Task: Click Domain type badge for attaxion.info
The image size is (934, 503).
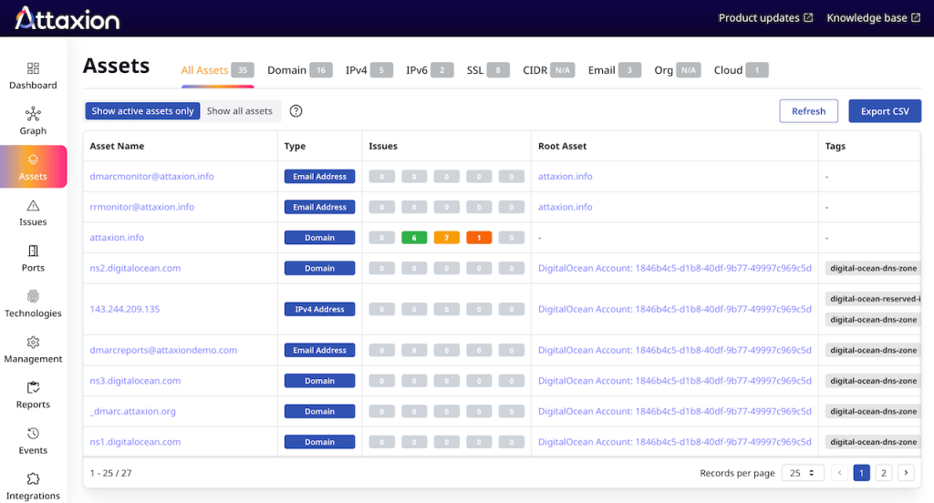Action: (319, 238)
